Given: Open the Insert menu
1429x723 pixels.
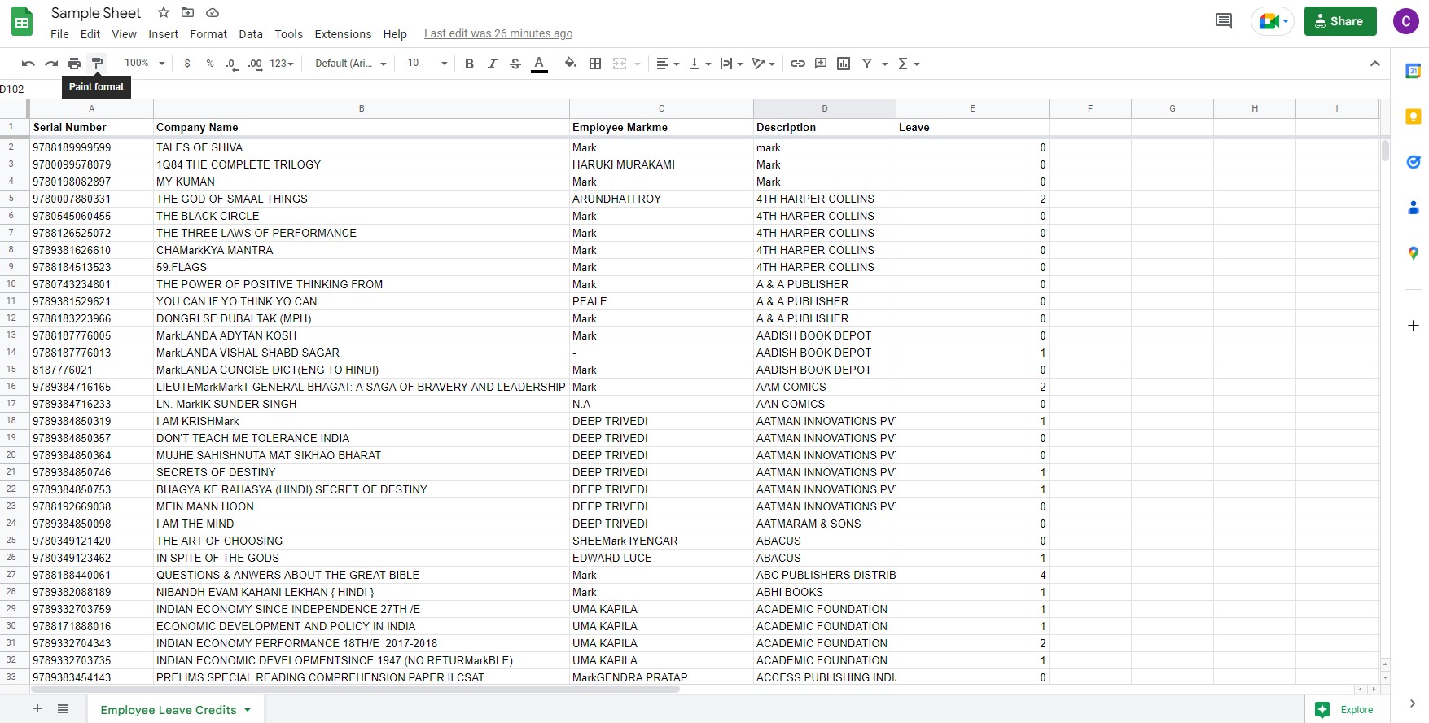Looking at the screenshot, I should [x=163, y=34].
